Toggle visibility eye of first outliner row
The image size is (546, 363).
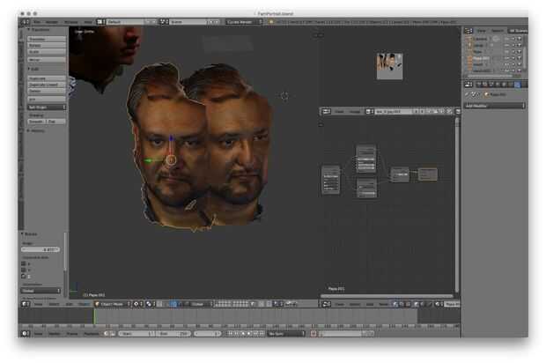tap(507, 39)
